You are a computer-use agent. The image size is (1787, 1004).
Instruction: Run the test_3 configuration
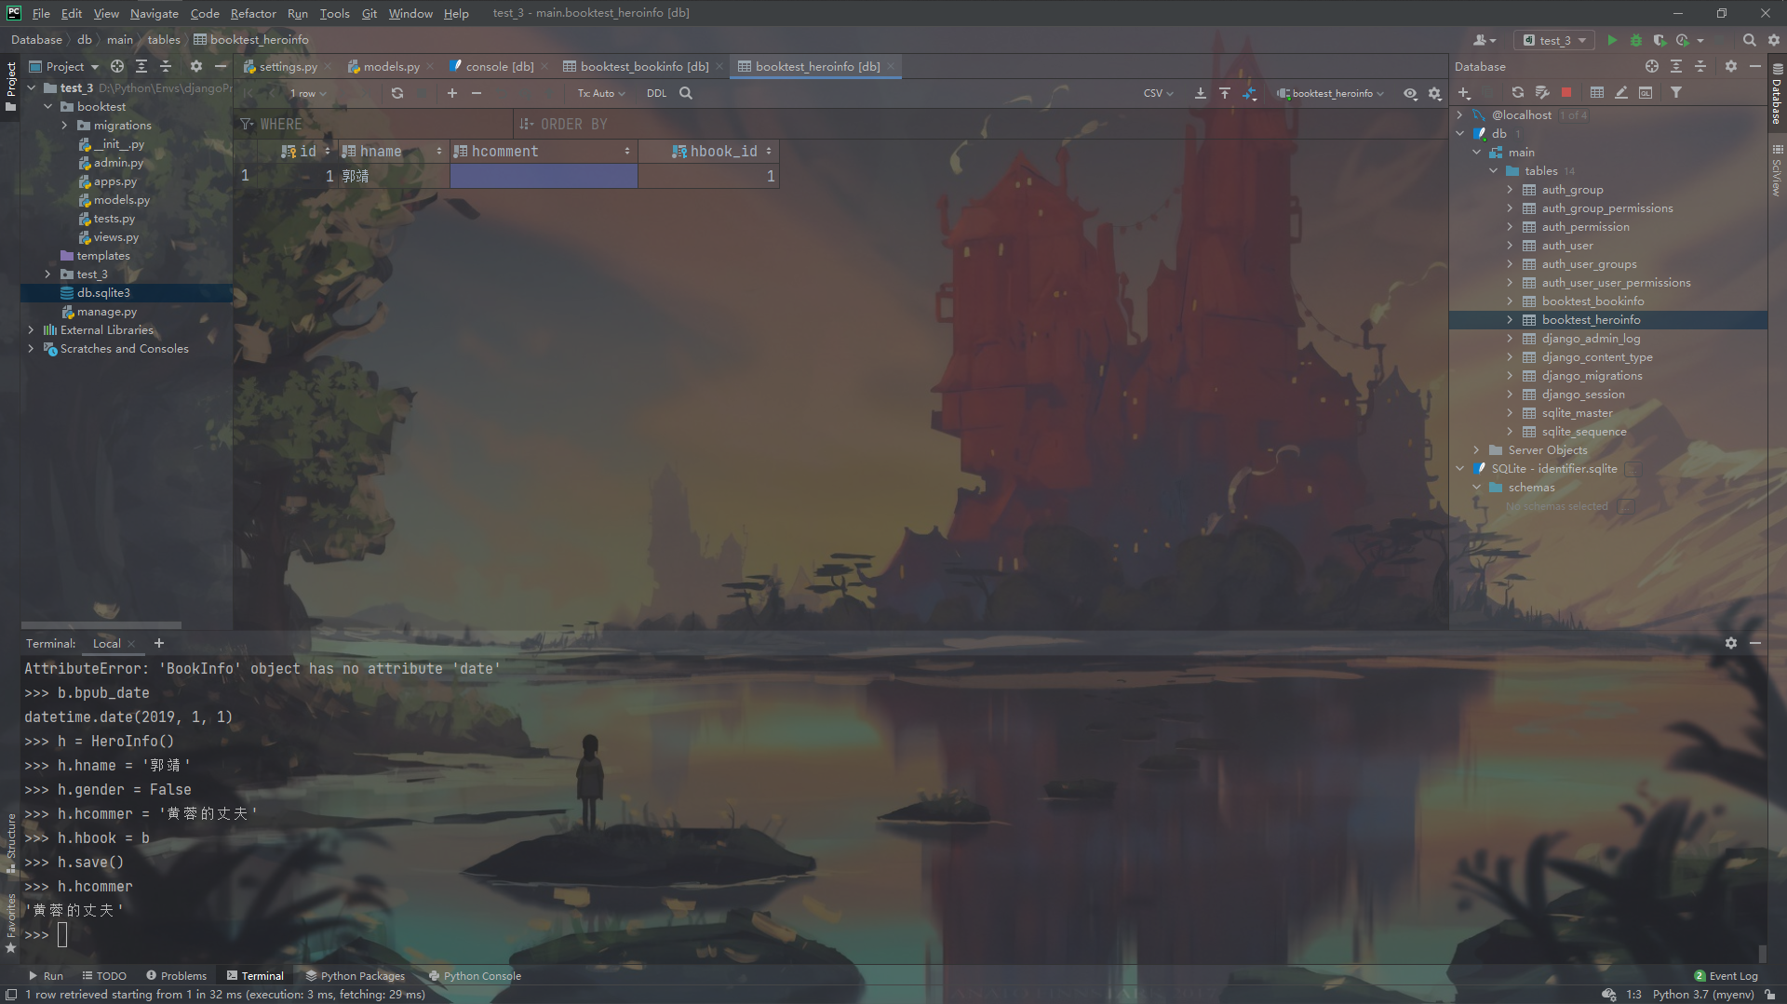[x=1612, y=40]
